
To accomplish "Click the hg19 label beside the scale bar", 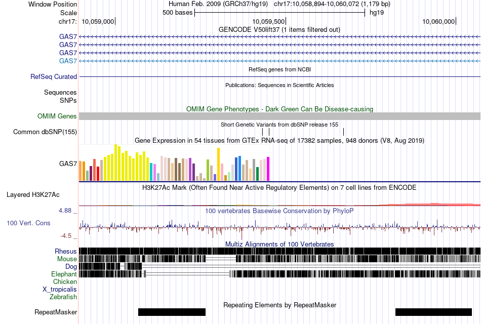I will point(377,13).
